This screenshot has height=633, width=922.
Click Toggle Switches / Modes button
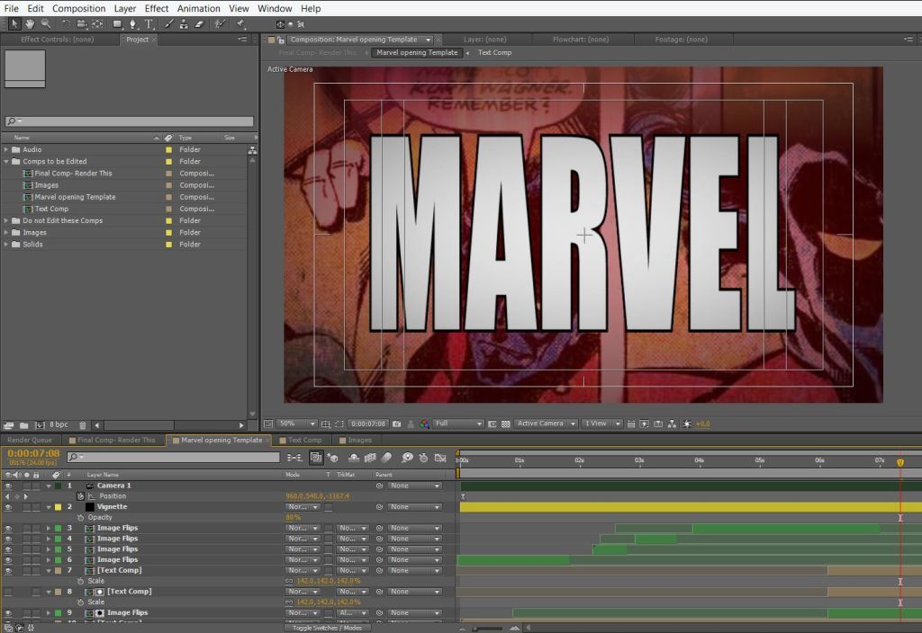point(327,628)
